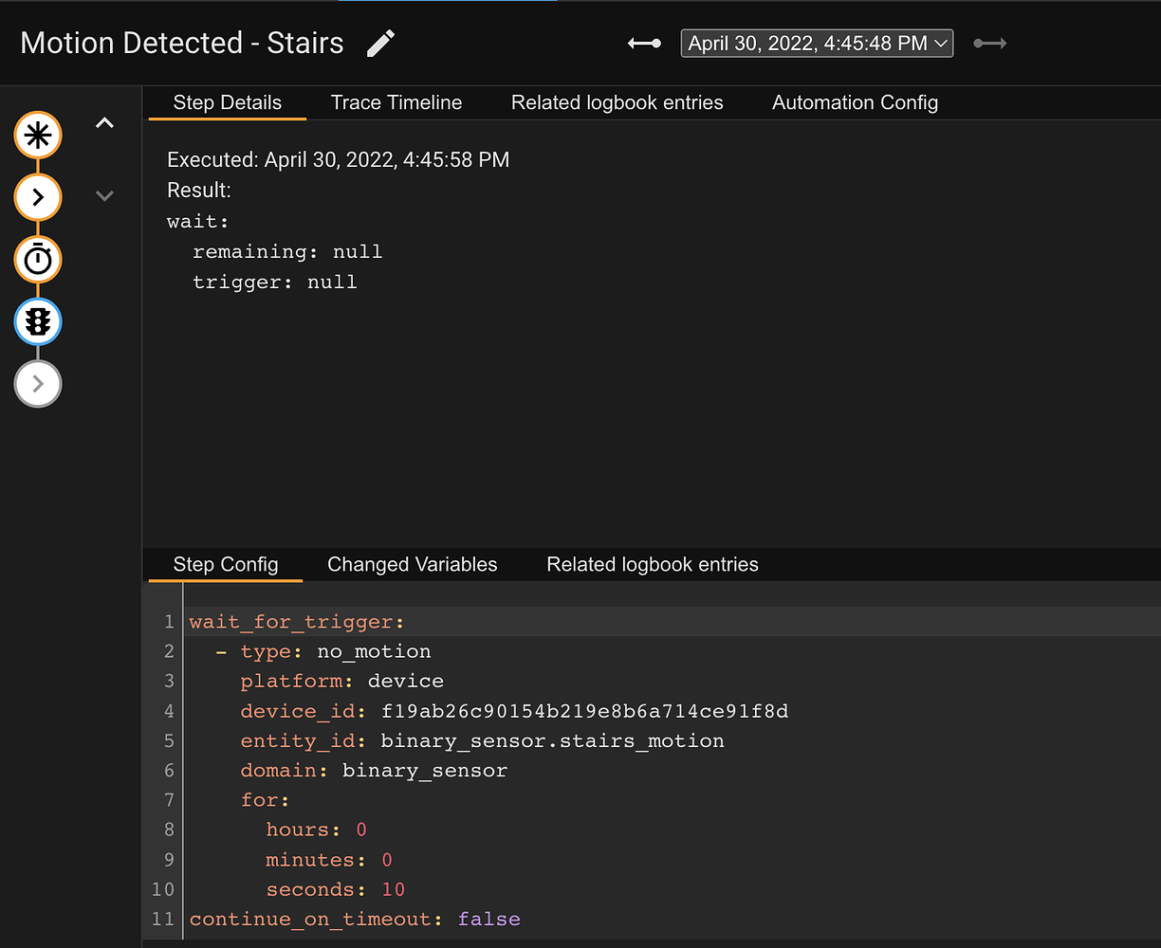Screen dimensions: 1161x948
Task: Open the Step Details tab
Action: click(x=228, y=102)
